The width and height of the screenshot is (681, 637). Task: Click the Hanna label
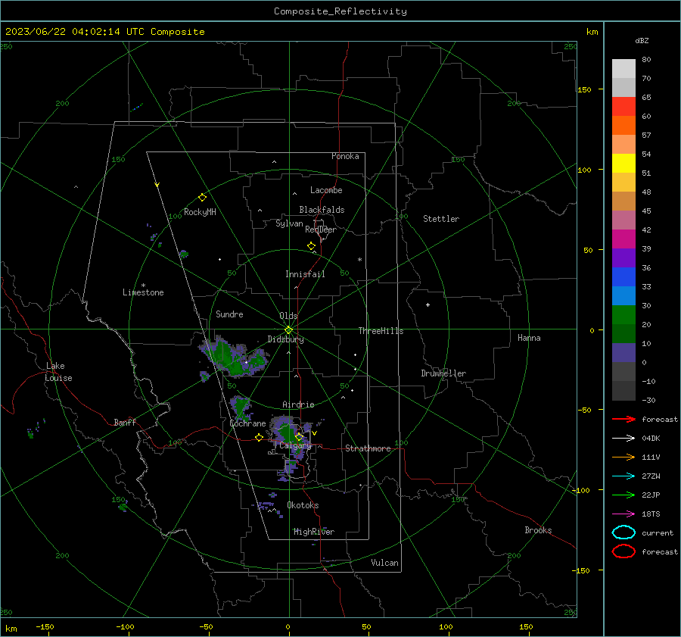tap(529, 338)
